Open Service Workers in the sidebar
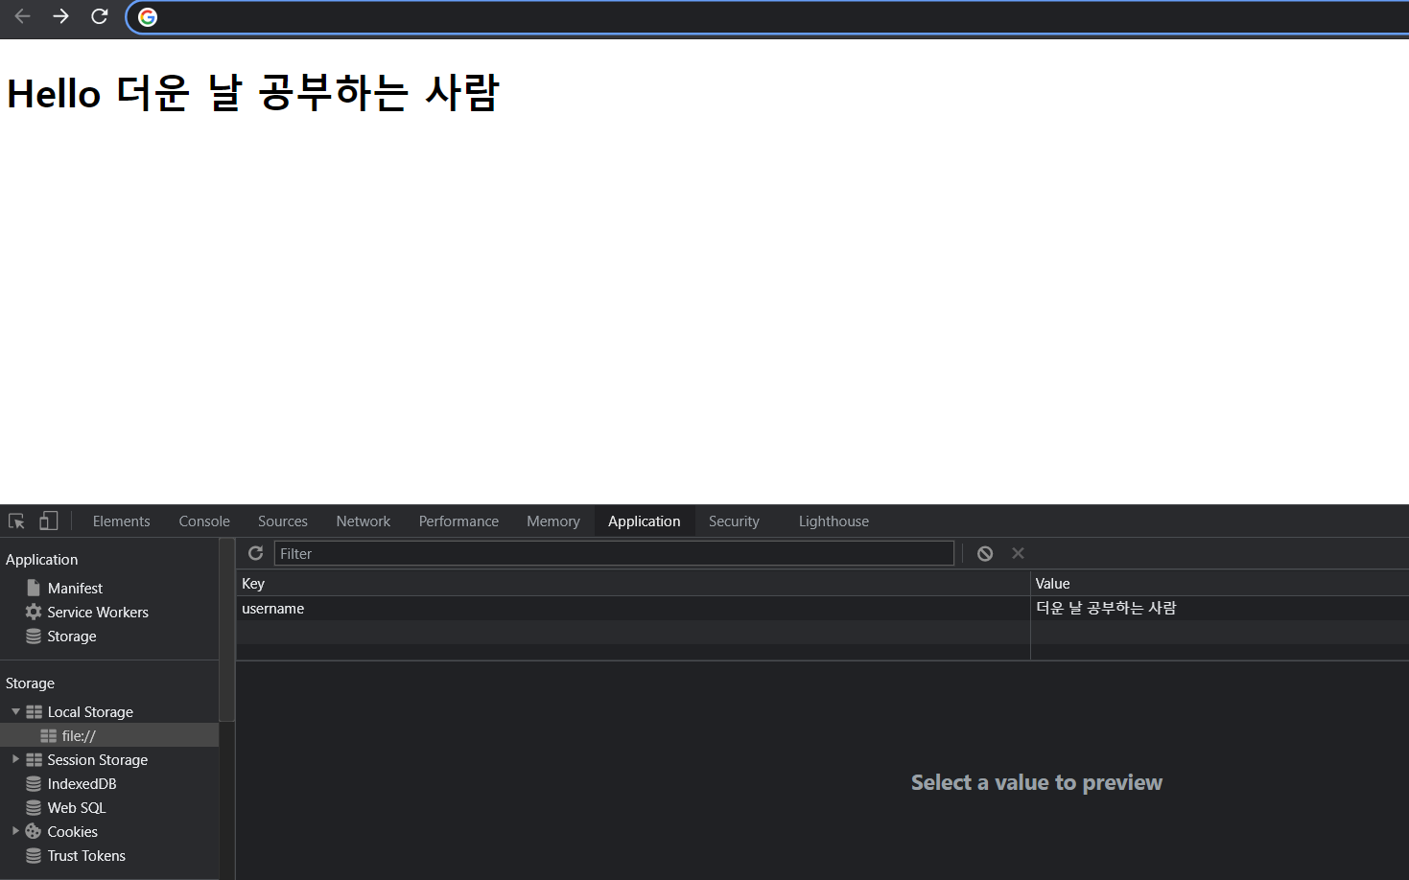Viewport: 1409px width, 880px height. (98, 613)
